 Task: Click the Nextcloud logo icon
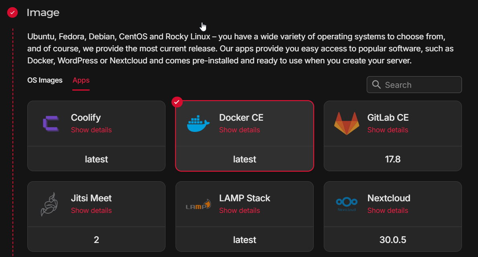347,204
